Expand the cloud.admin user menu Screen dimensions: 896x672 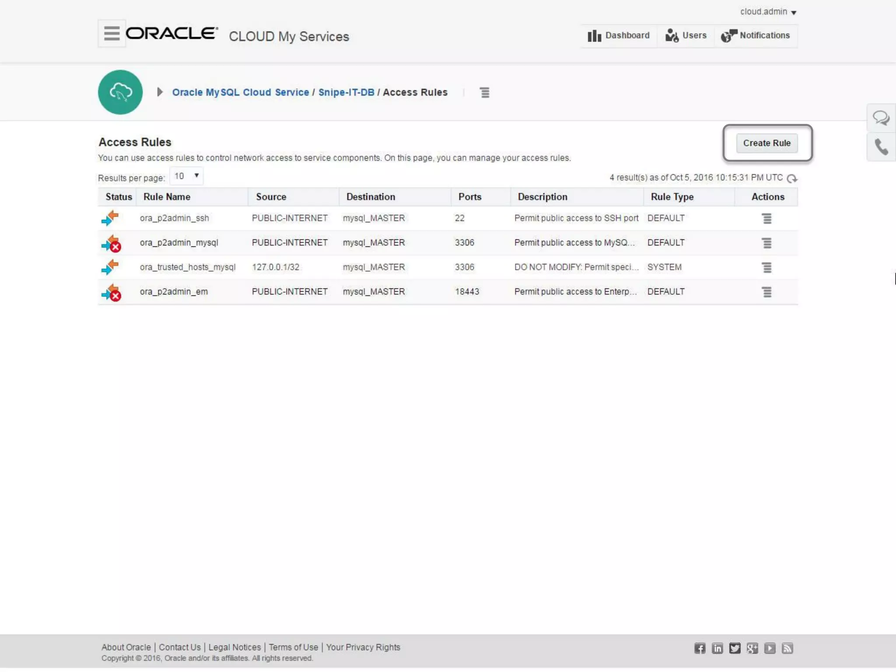click(x=768, y=12)
